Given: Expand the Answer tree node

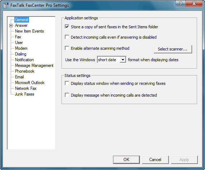Looking at the screenshot, I should pyautogui.click(x=11, y=25).
